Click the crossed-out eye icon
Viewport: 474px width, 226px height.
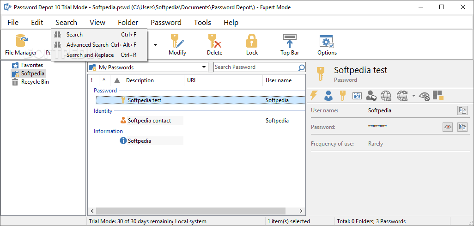tap(425, 96)
